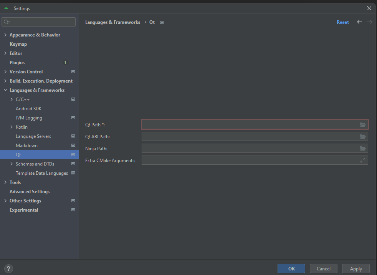This screenshot has width=377, height=275.
Task: Expand Schemas and DTDs subsection
Action: (12, 164)
